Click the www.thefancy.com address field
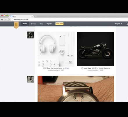 tap(69, 19)
